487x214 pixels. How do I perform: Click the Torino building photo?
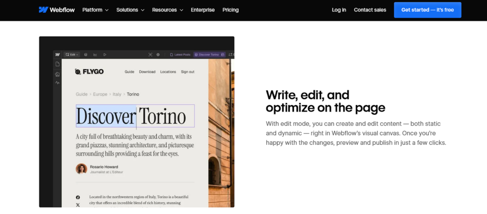click(221, 133)
